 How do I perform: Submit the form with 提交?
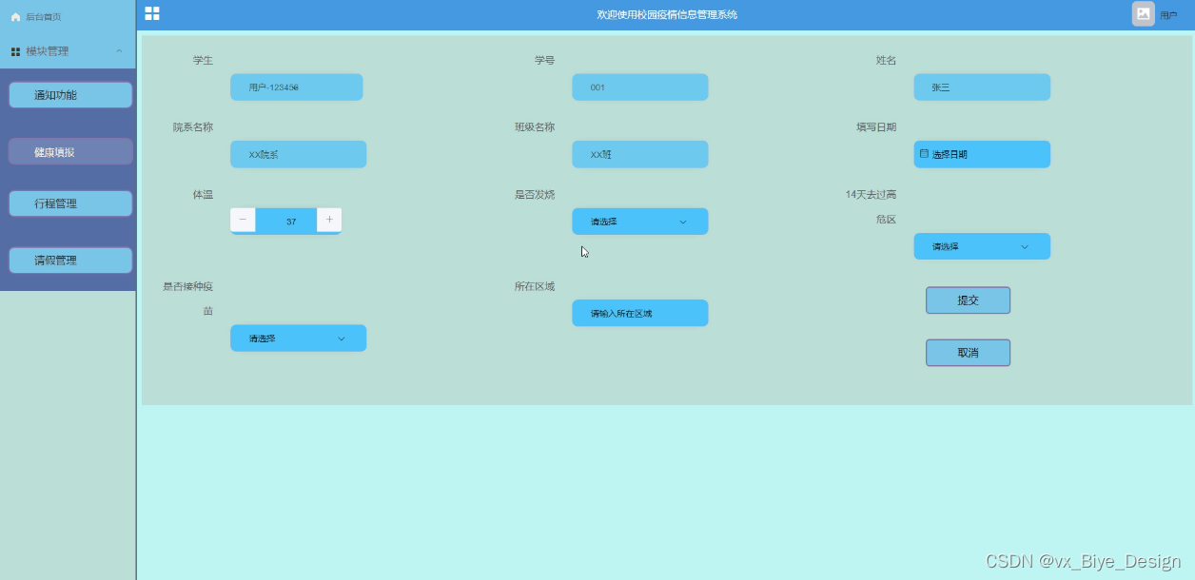coord(968,300)
